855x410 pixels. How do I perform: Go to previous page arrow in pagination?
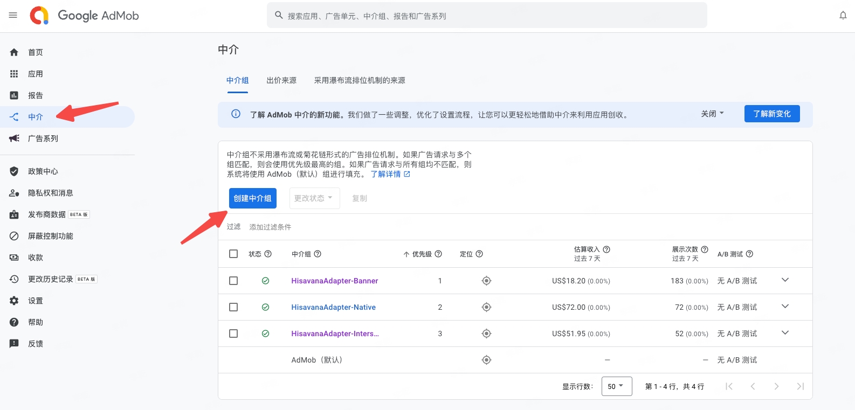(753, 386)
